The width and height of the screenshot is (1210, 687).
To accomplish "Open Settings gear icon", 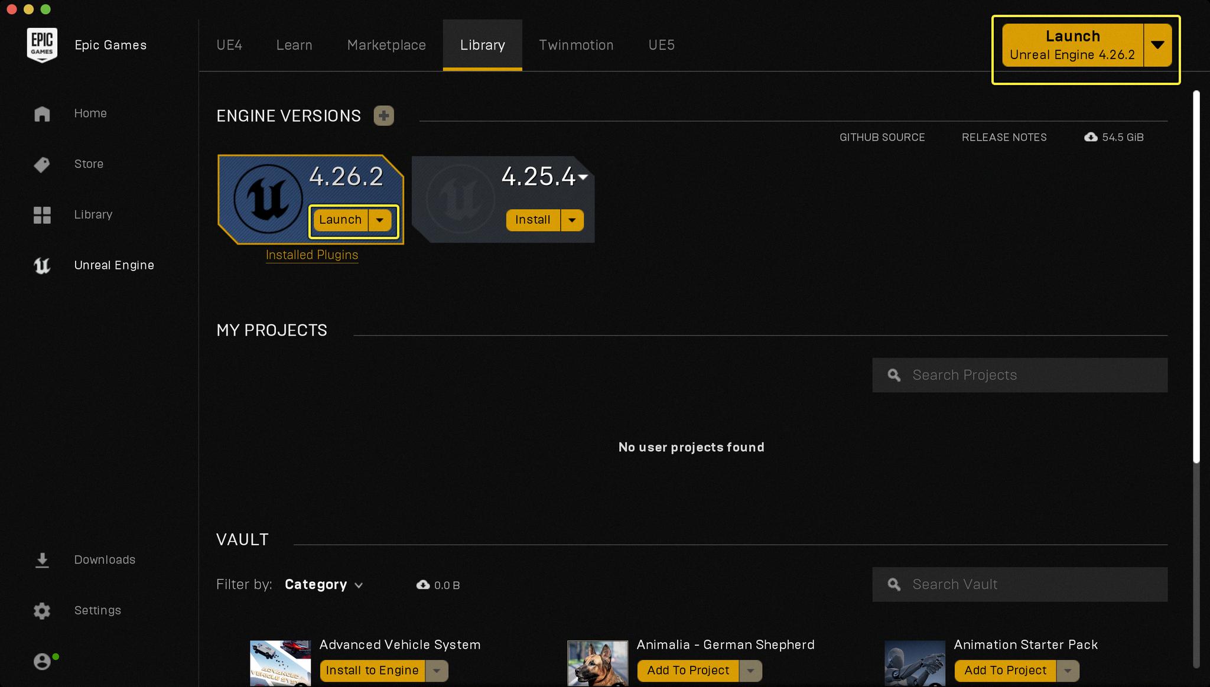I will point(42,611).
